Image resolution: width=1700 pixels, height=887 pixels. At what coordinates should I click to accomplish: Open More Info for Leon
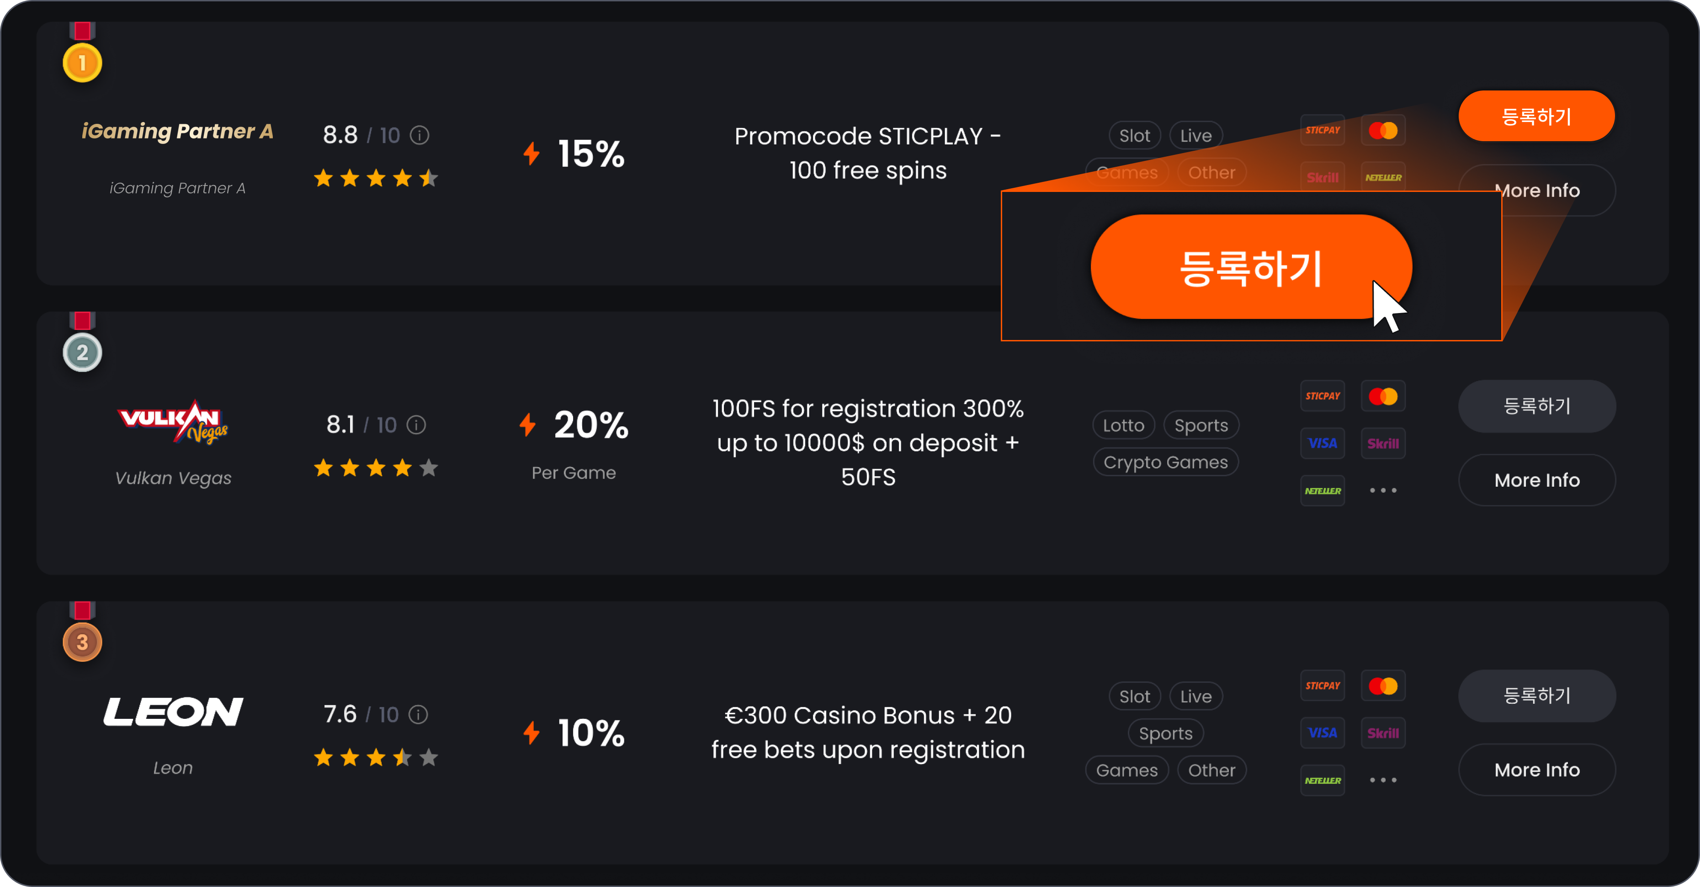[x=1537, y=770]
